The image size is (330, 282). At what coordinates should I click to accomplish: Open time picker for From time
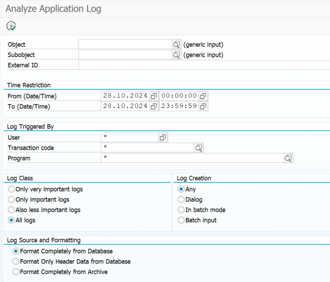(x=203, y=96)
